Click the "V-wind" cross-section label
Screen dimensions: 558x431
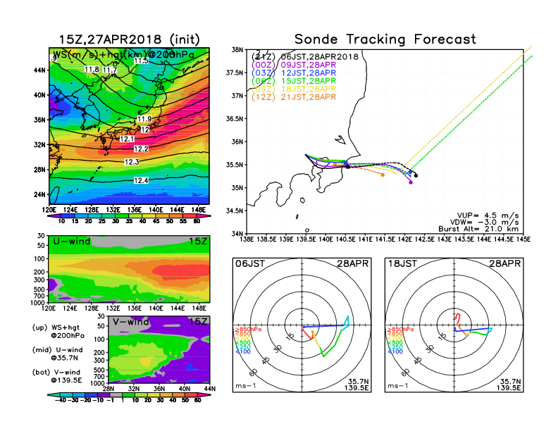pos(130,322)
